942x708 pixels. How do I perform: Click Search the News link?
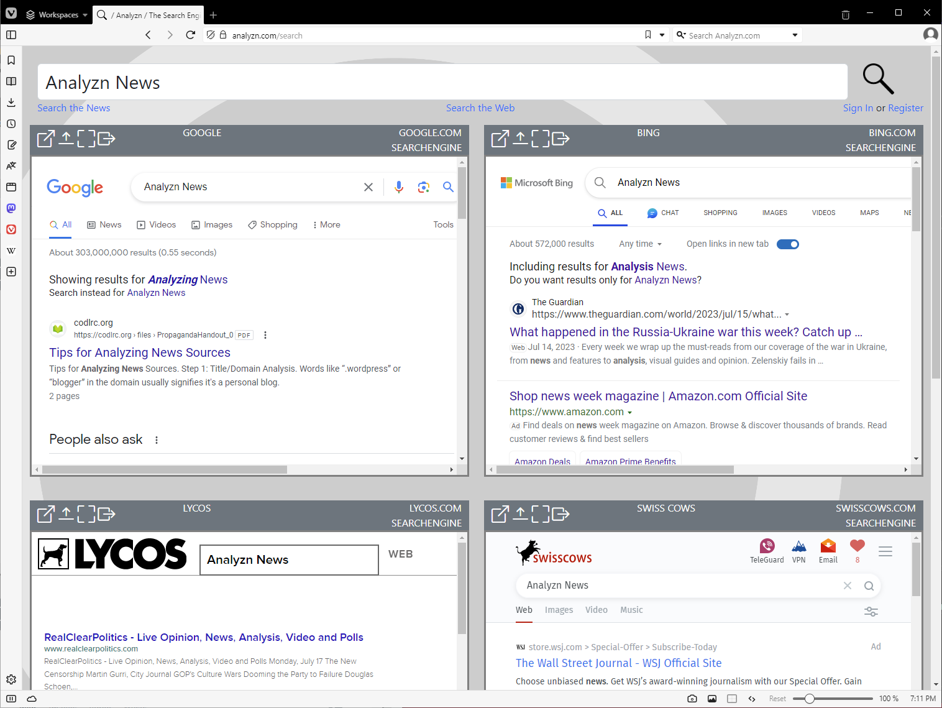pos(73,108)
